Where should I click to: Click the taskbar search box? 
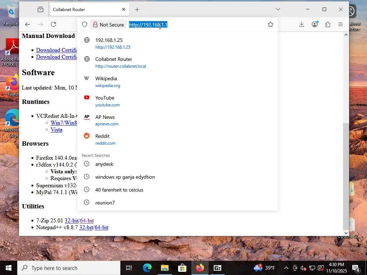point(69,268)
